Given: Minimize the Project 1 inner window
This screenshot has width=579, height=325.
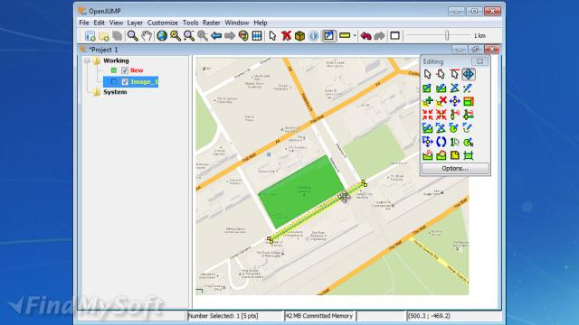Looking at the screenshot, I should click(459, 49).
